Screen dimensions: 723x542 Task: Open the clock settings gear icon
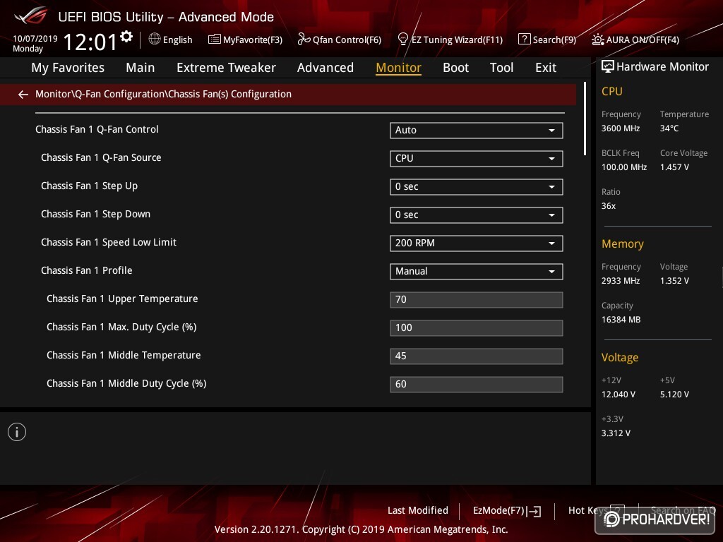tap(126, 37)
